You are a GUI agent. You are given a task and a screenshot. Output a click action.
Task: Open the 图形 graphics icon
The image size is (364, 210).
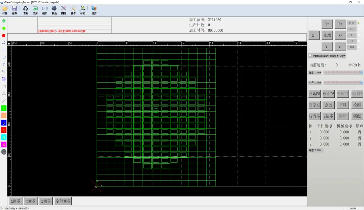pos(64,10)
